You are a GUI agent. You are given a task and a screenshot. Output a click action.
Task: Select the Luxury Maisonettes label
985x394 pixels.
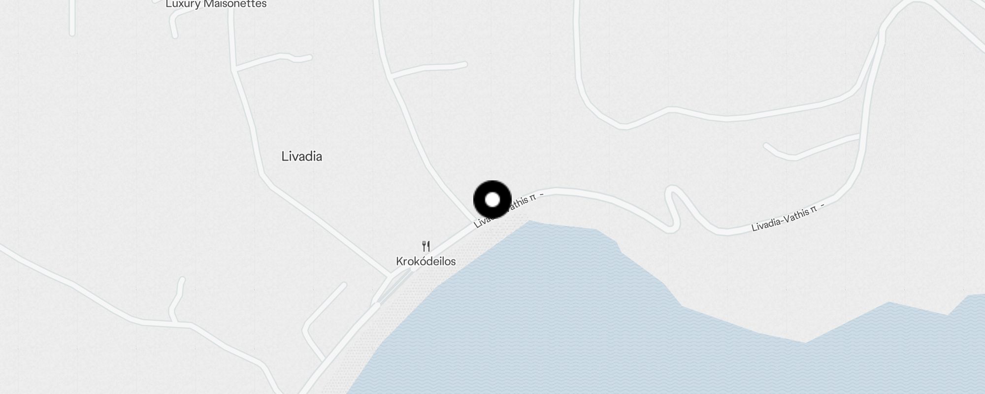(216, 4)
